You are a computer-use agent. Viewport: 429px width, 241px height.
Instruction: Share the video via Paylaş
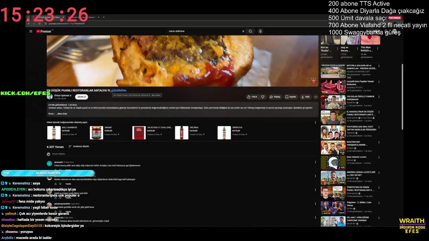275,97
